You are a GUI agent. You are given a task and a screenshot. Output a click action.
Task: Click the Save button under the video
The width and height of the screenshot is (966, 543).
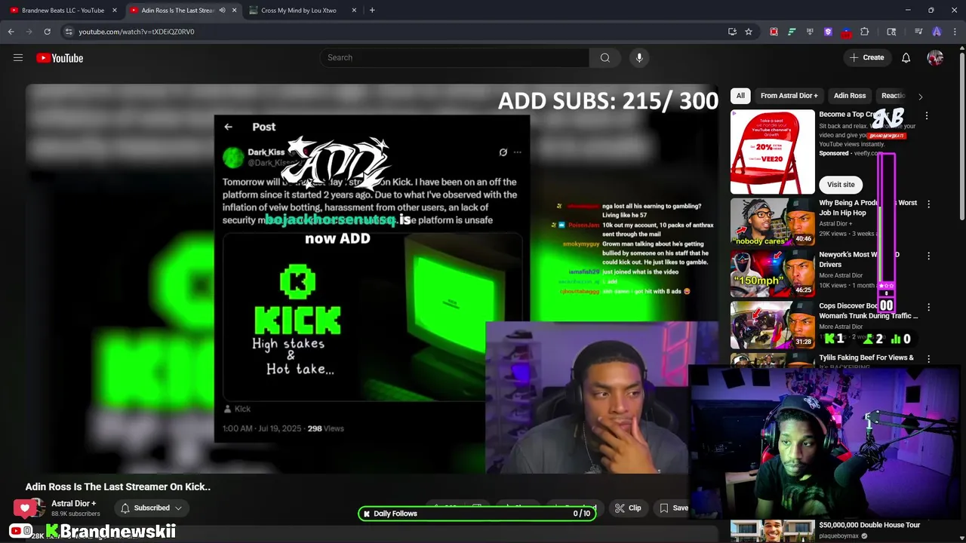pos(673,508)
